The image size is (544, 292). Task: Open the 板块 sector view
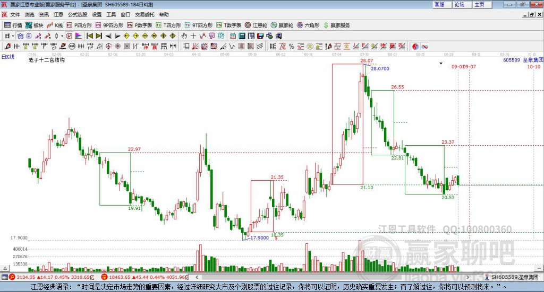point(34,25)
